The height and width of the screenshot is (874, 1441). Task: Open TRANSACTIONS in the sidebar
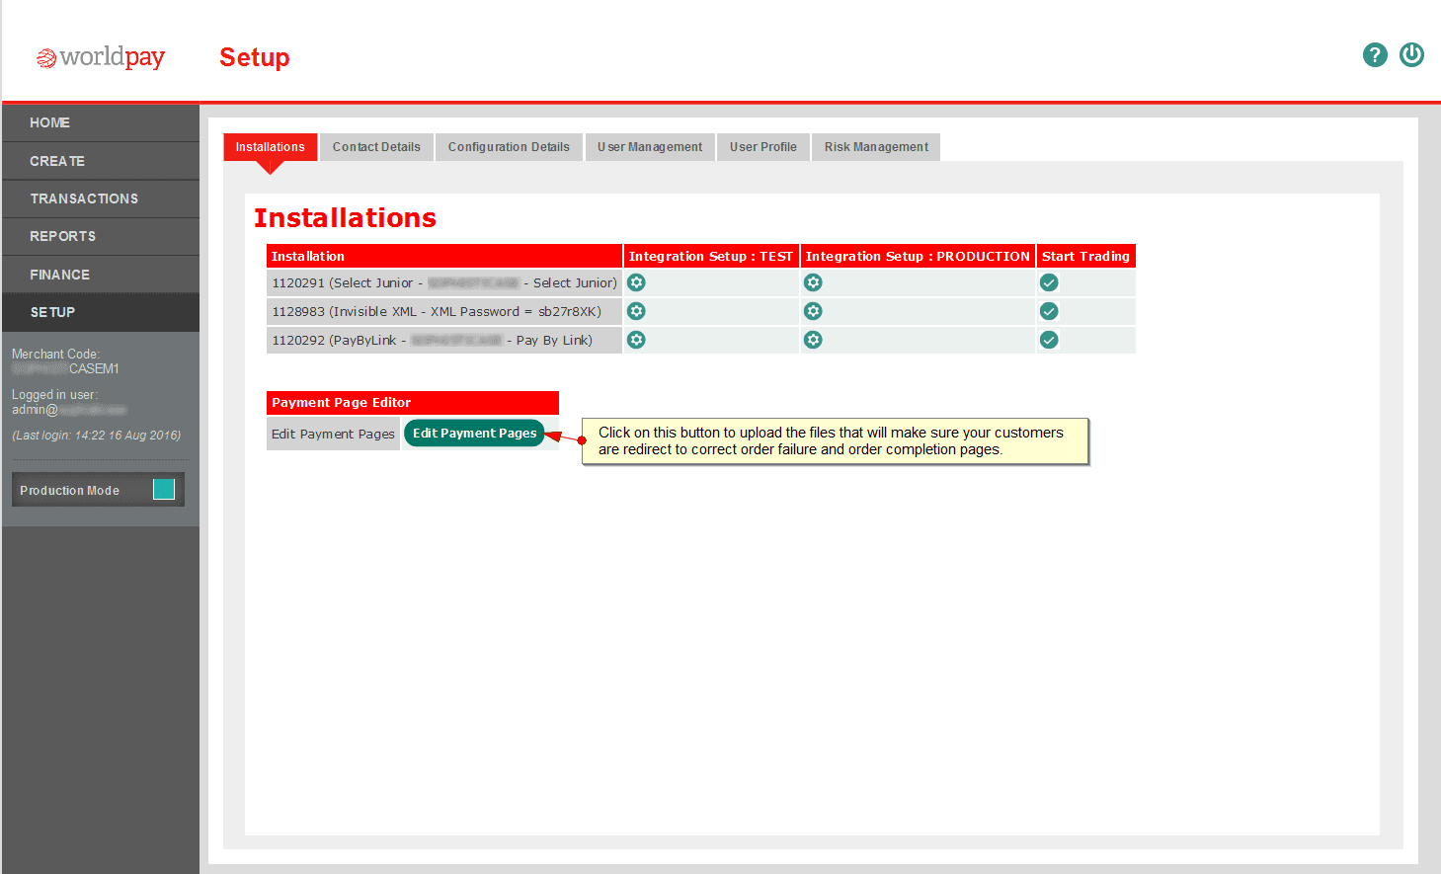tap(101, 199)
